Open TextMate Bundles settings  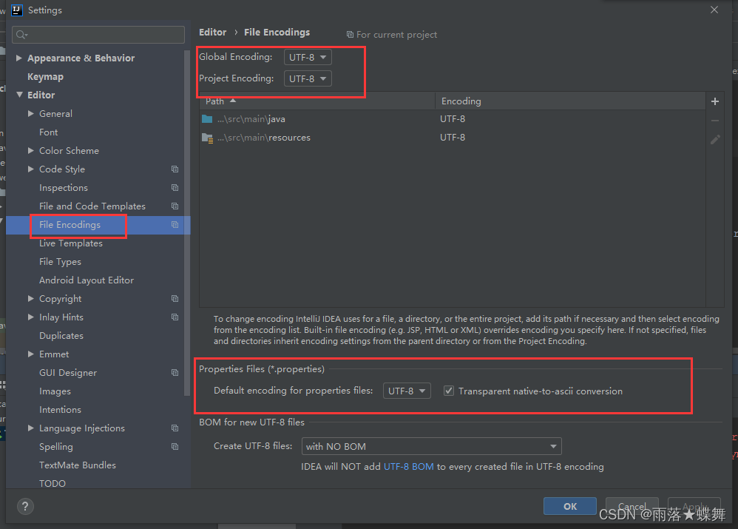(x=78, y=465)
